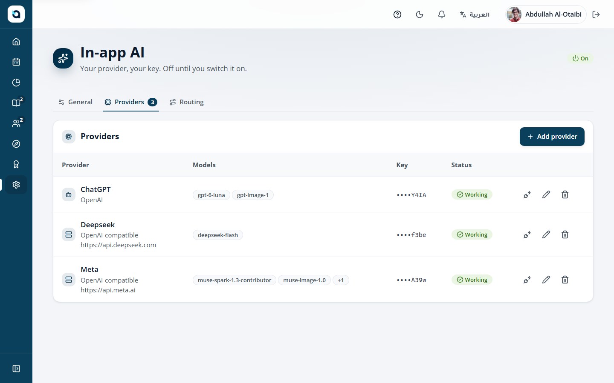Switch to the General tab
The height and width of the screenshot is (383, 614).
[x=75, y=102]
